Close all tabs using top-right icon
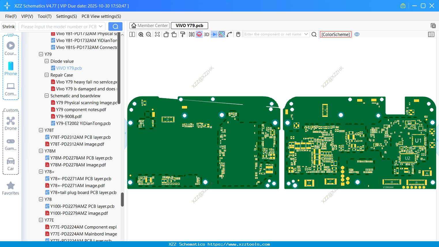Viewport: 439px width, 247px height. click(x=433, y=26)
